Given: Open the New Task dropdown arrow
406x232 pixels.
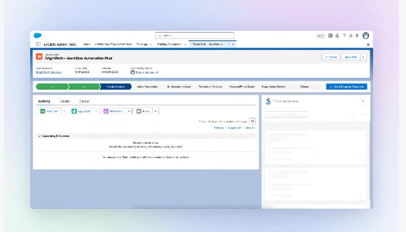Looking at the screenshot, I should click(x=64, y=111).
